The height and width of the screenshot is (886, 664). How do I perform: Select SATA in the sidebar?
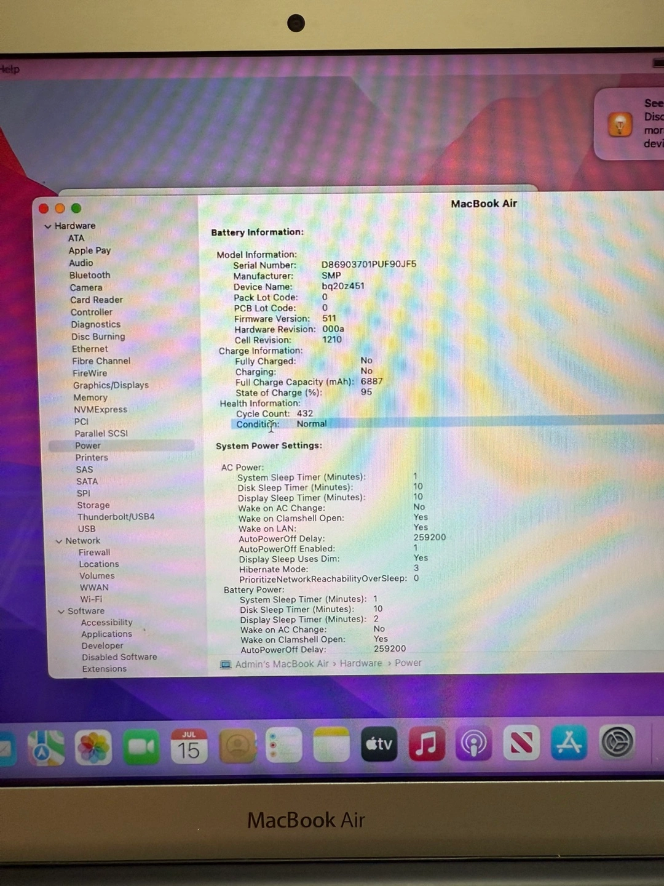(87, 481)
